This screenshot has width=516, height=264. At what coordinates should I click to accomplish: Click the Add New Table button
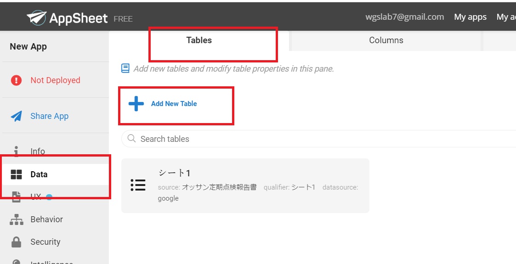(x=163, y=104)
